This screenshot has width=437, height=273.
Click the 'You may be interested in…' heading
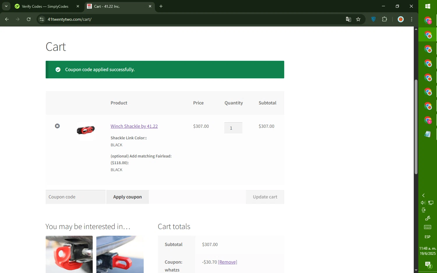(x=88, y=226)
